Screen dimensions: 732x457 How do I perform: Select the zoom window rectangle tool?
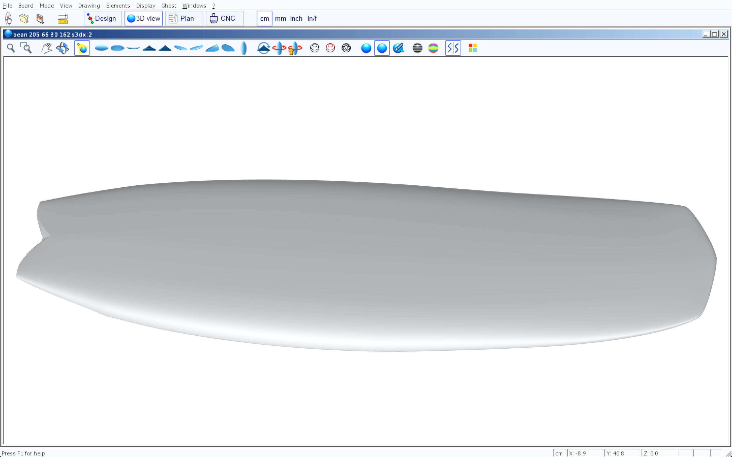[x=26, y=48]
